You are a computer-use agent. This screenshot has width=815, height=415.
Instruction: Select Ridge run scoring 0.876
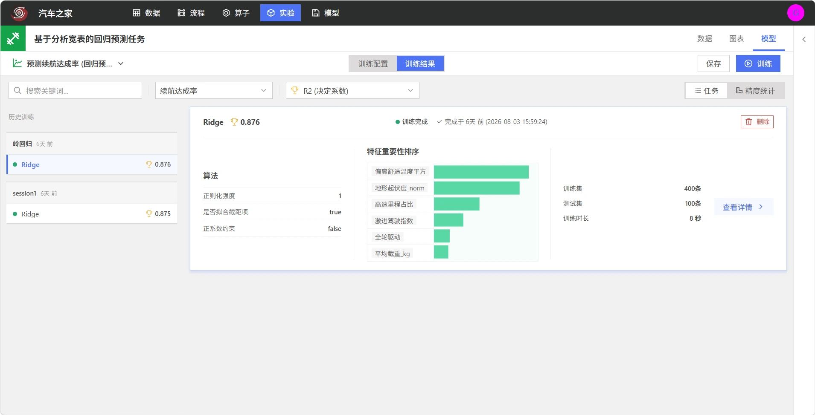(x=92, y=164)
